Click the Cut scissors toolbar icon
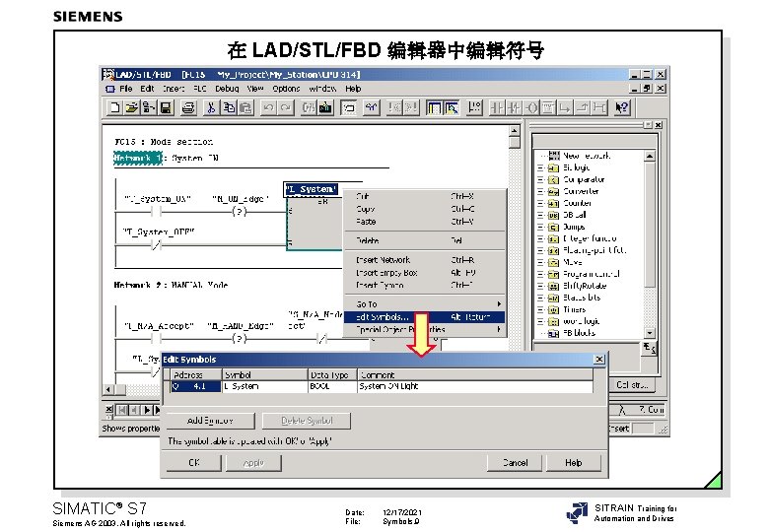This screenshot has width=769, height=532. click(x=211, y=107)
